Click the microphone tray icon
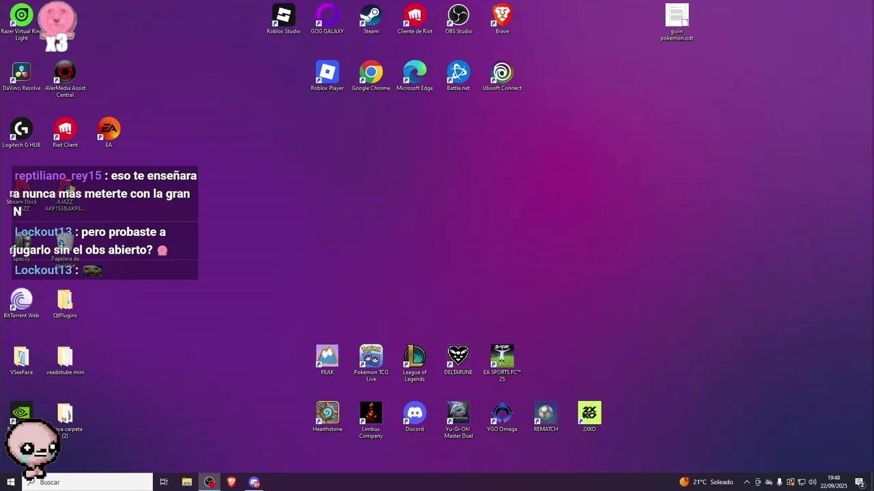This screenshot has width=874, height=491. click(780, 482)
